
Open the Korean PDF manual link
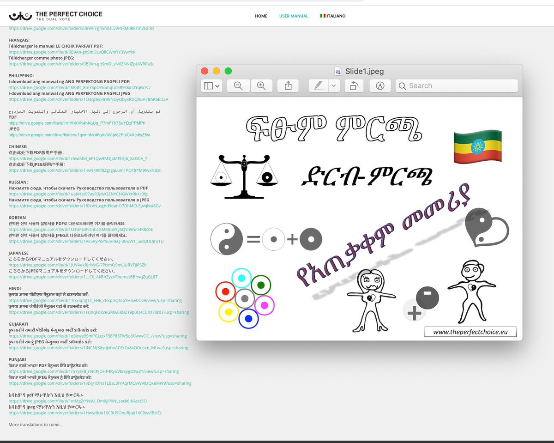coord(80,230)
